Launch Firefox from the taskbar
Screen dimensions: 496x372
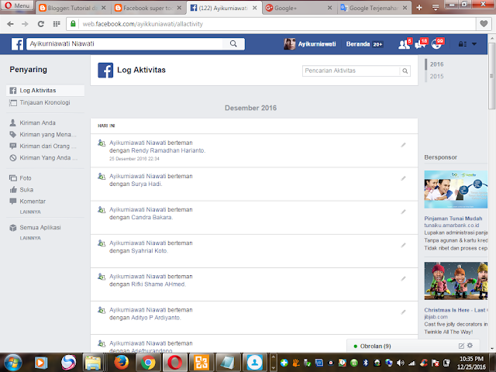pos(121,363)
